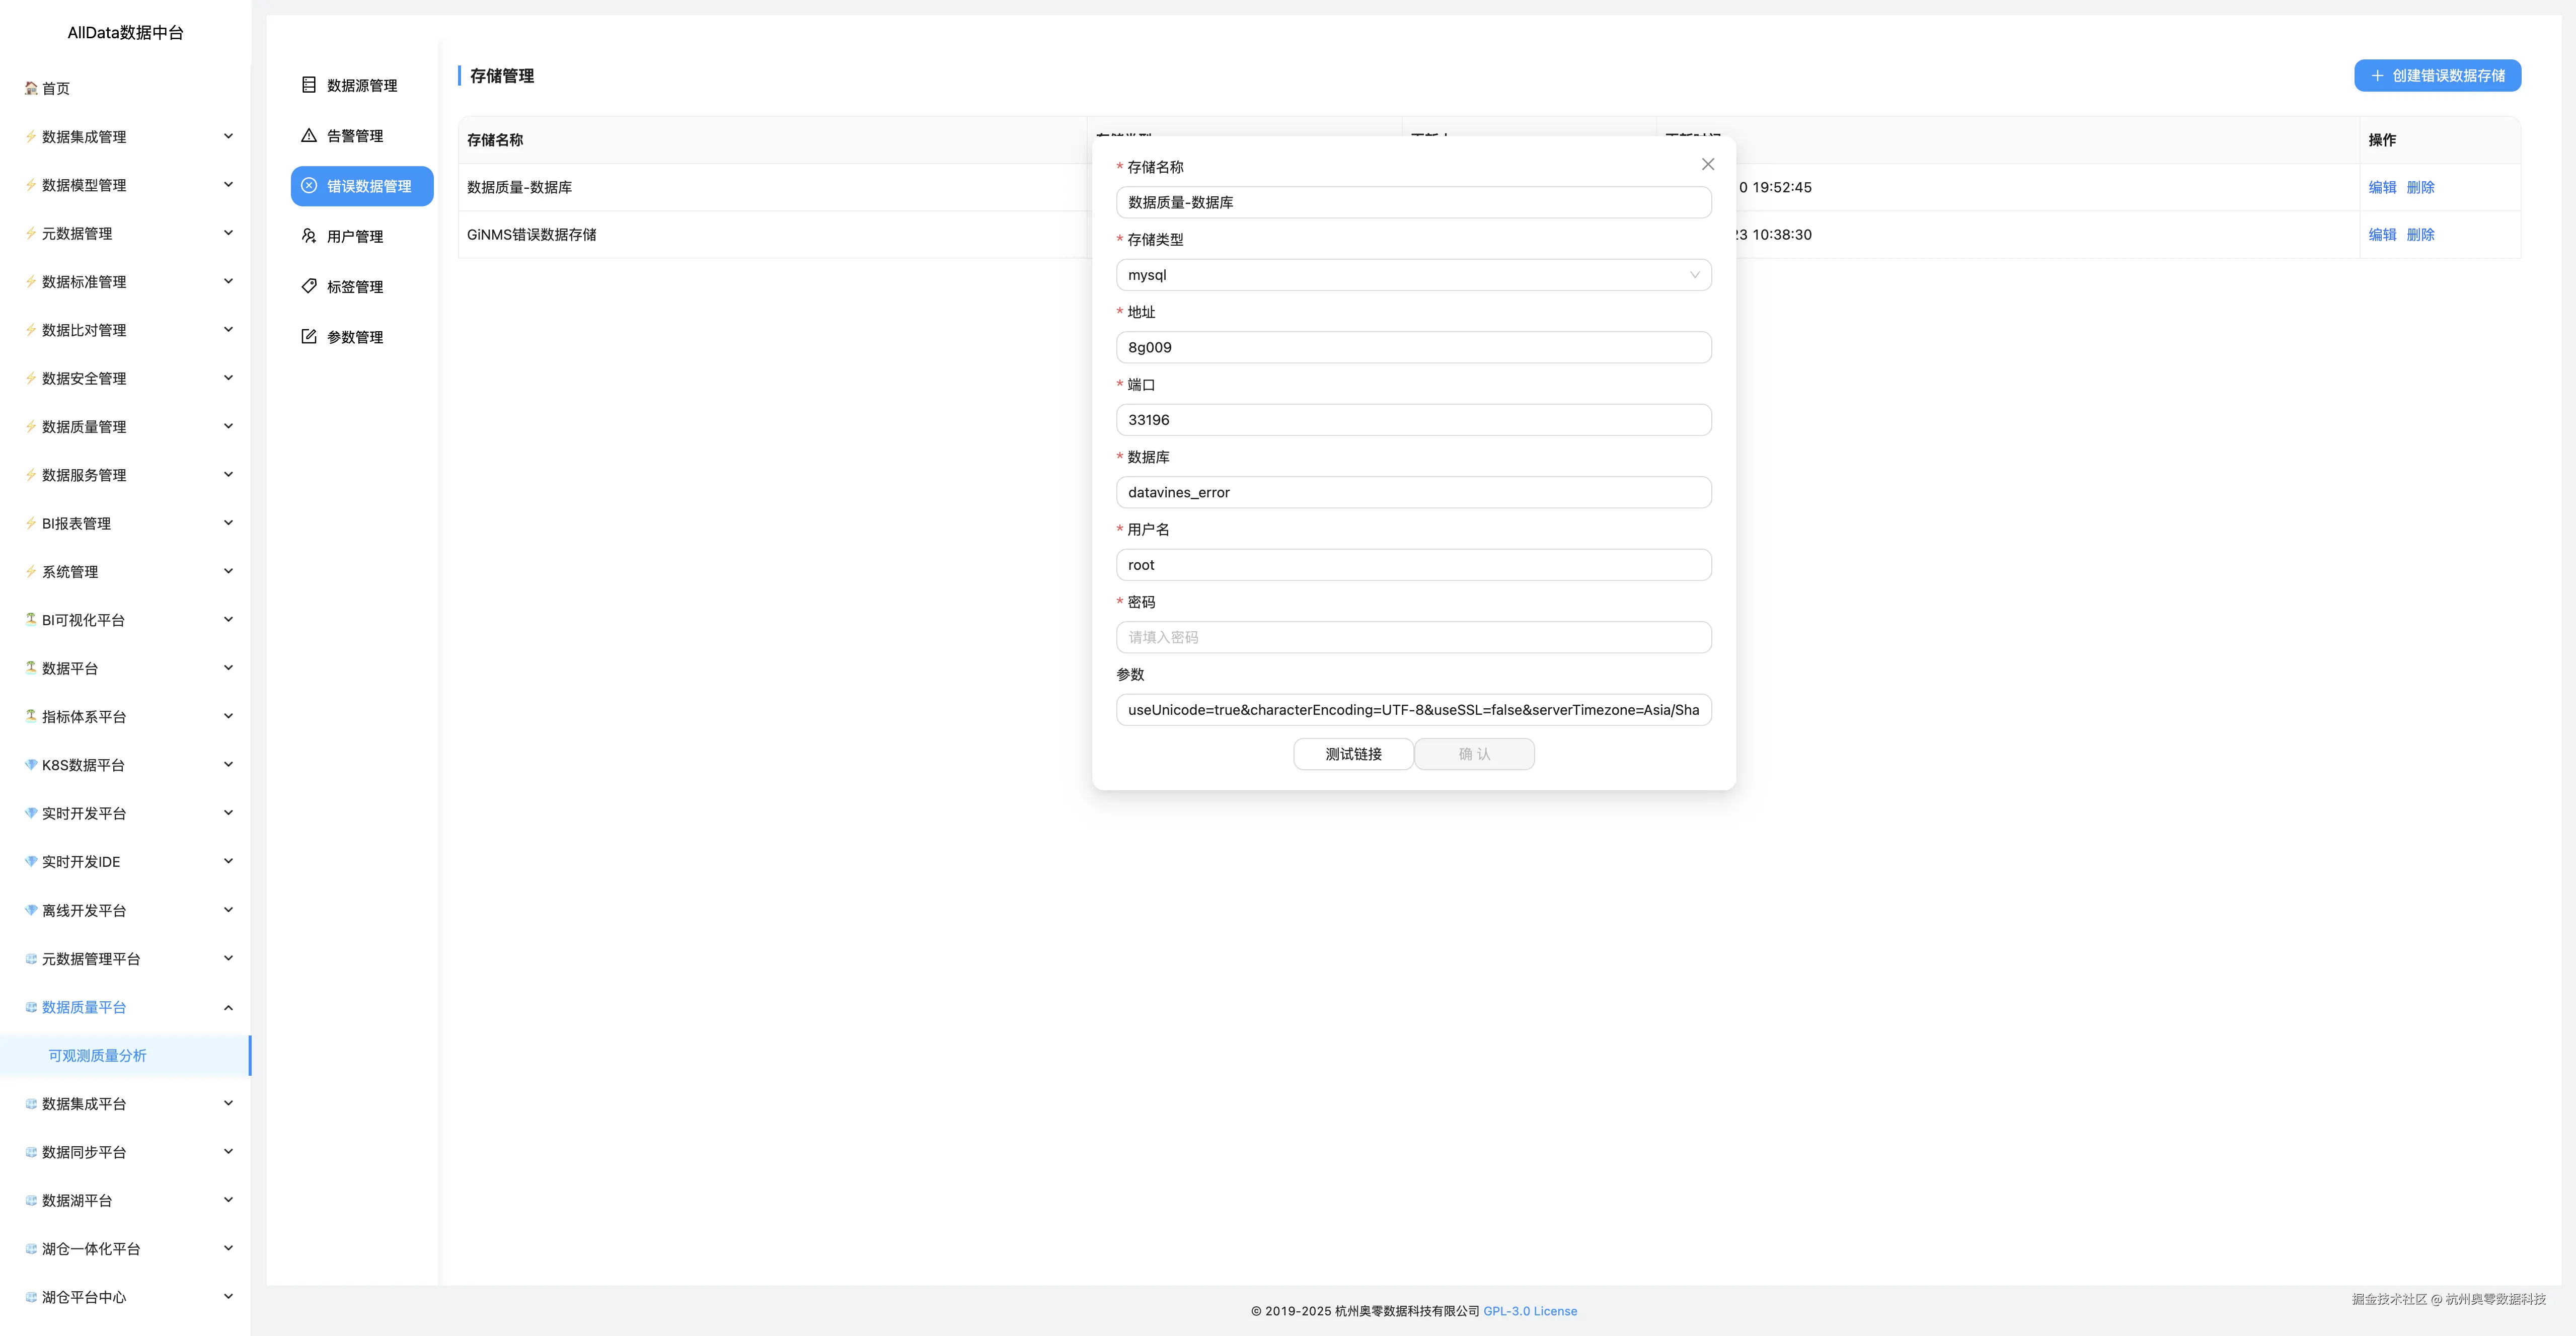The image size is (2576, 1336).
Task: Open 可观测质量分析 in the sidebar
Action: click(x=98, y=1055)
